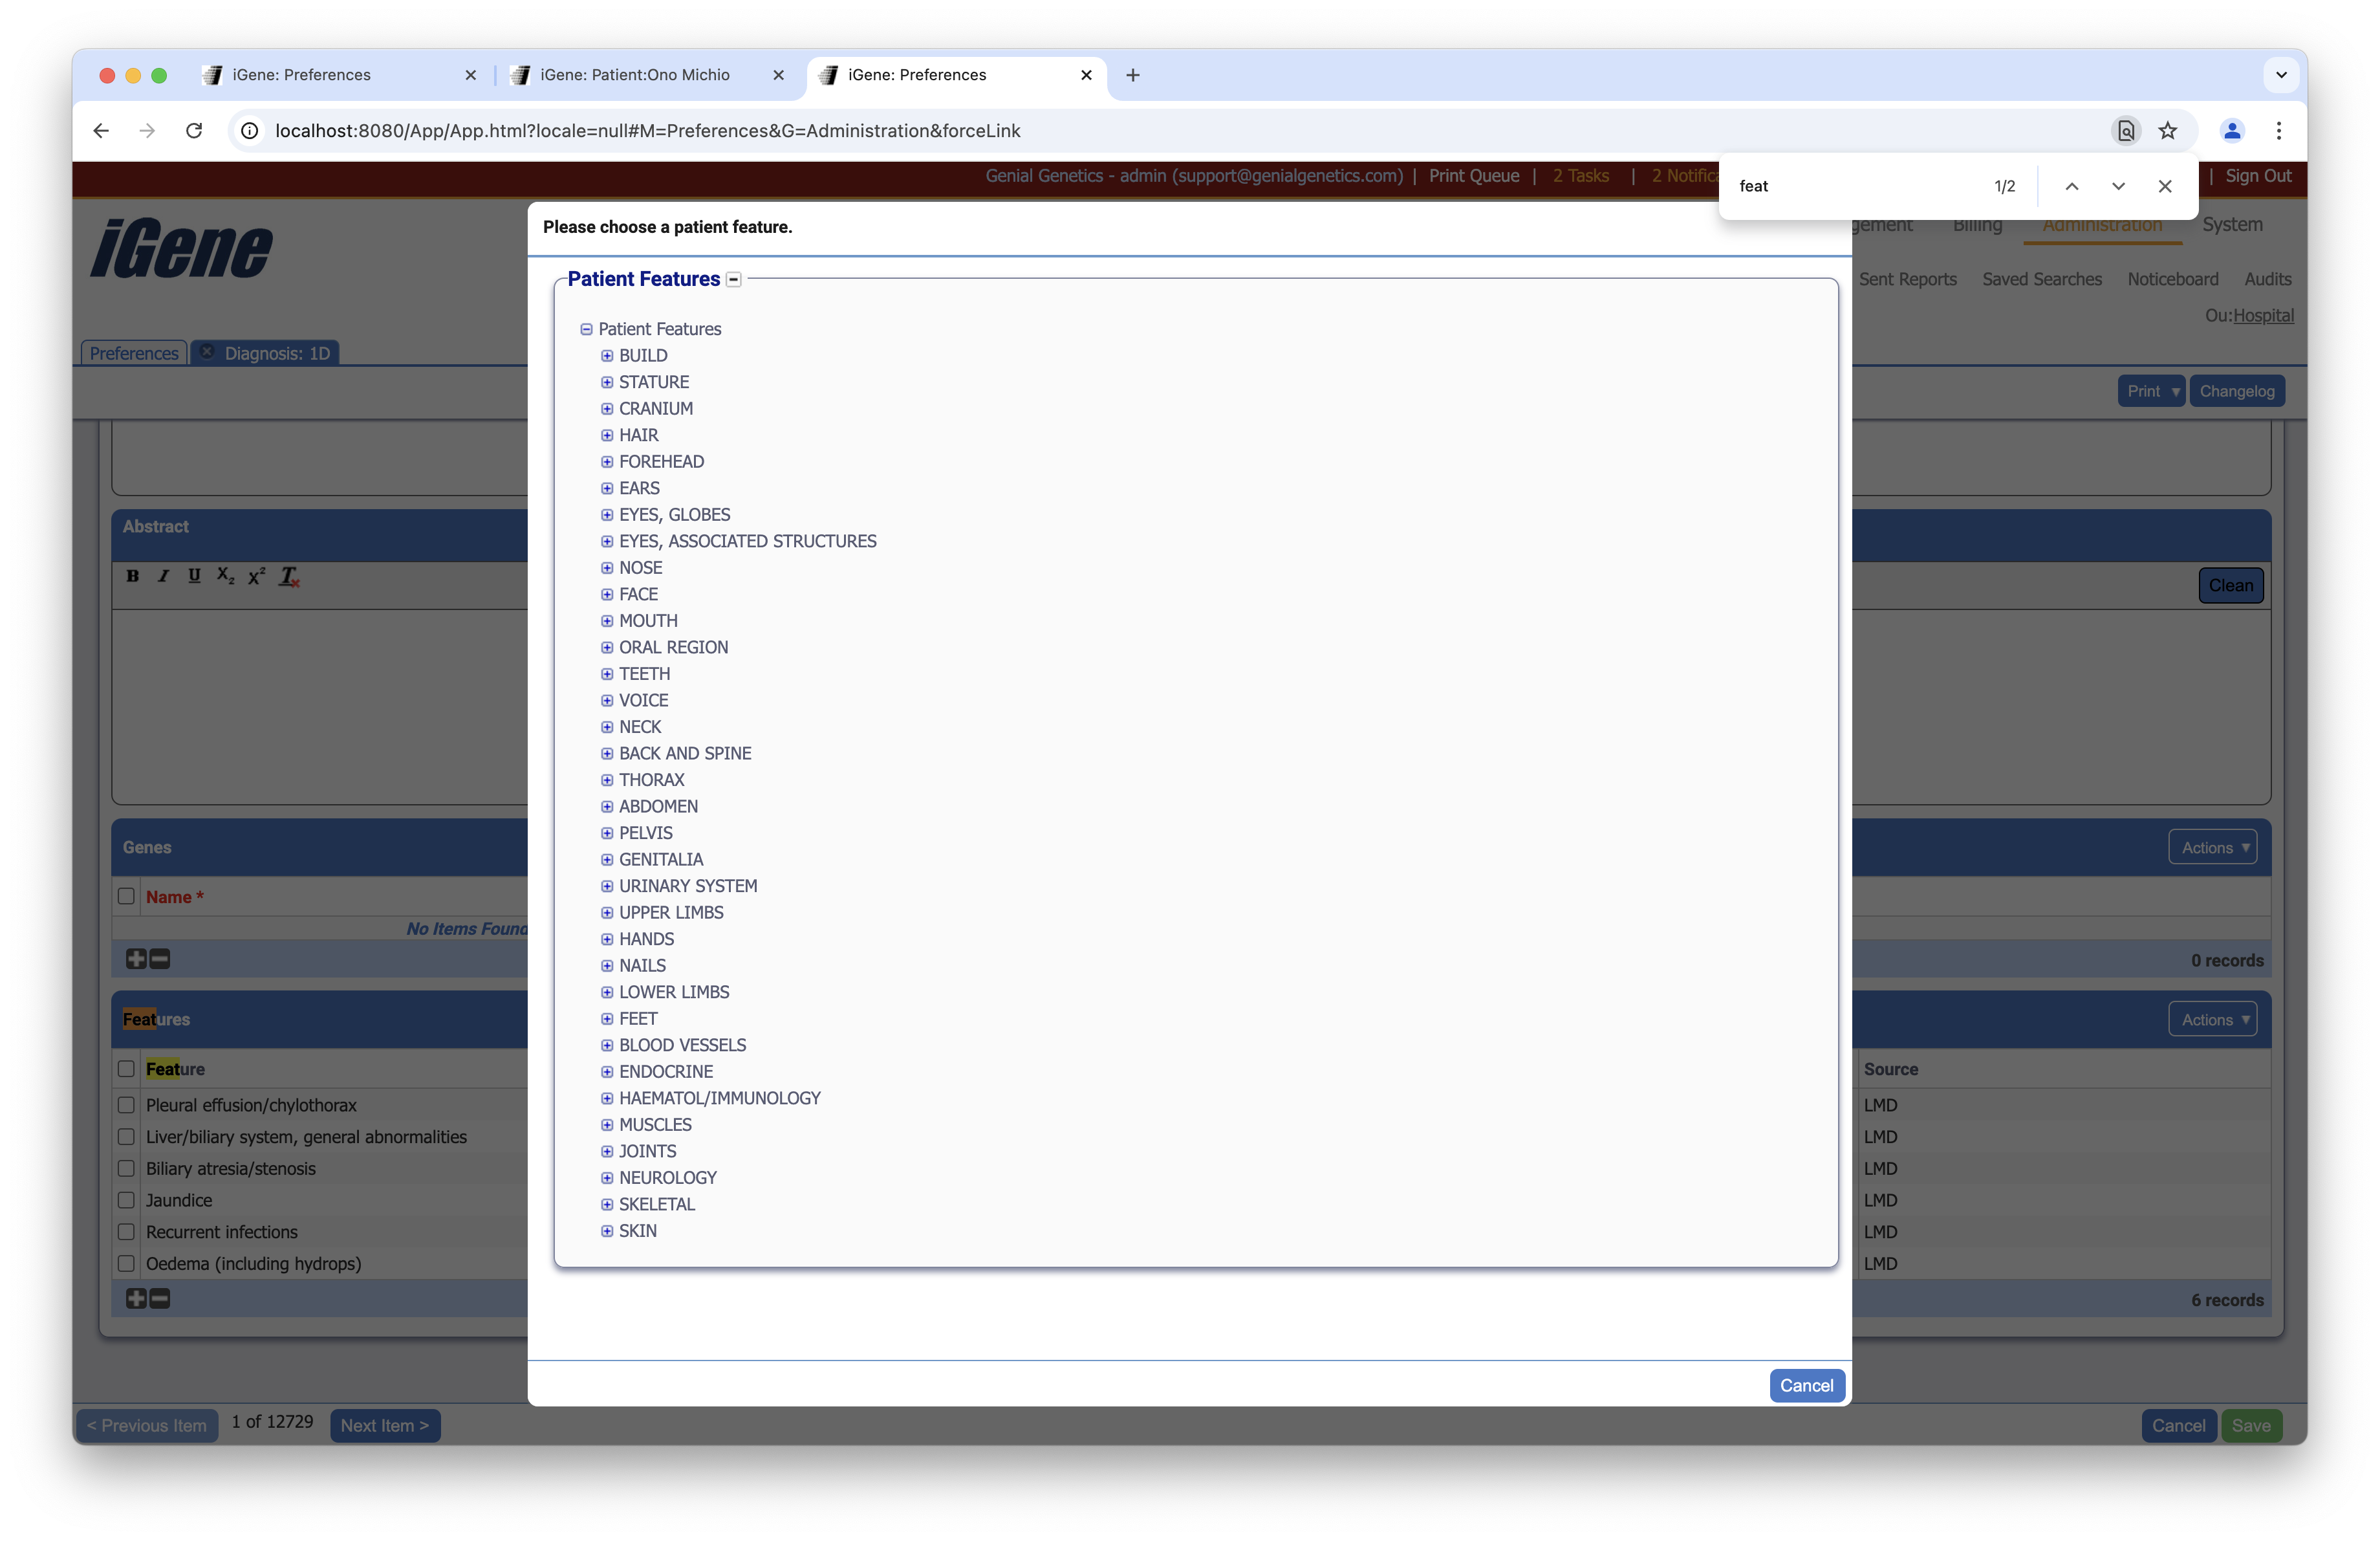Expand the HANDS tree node

[x=607, y=939]
